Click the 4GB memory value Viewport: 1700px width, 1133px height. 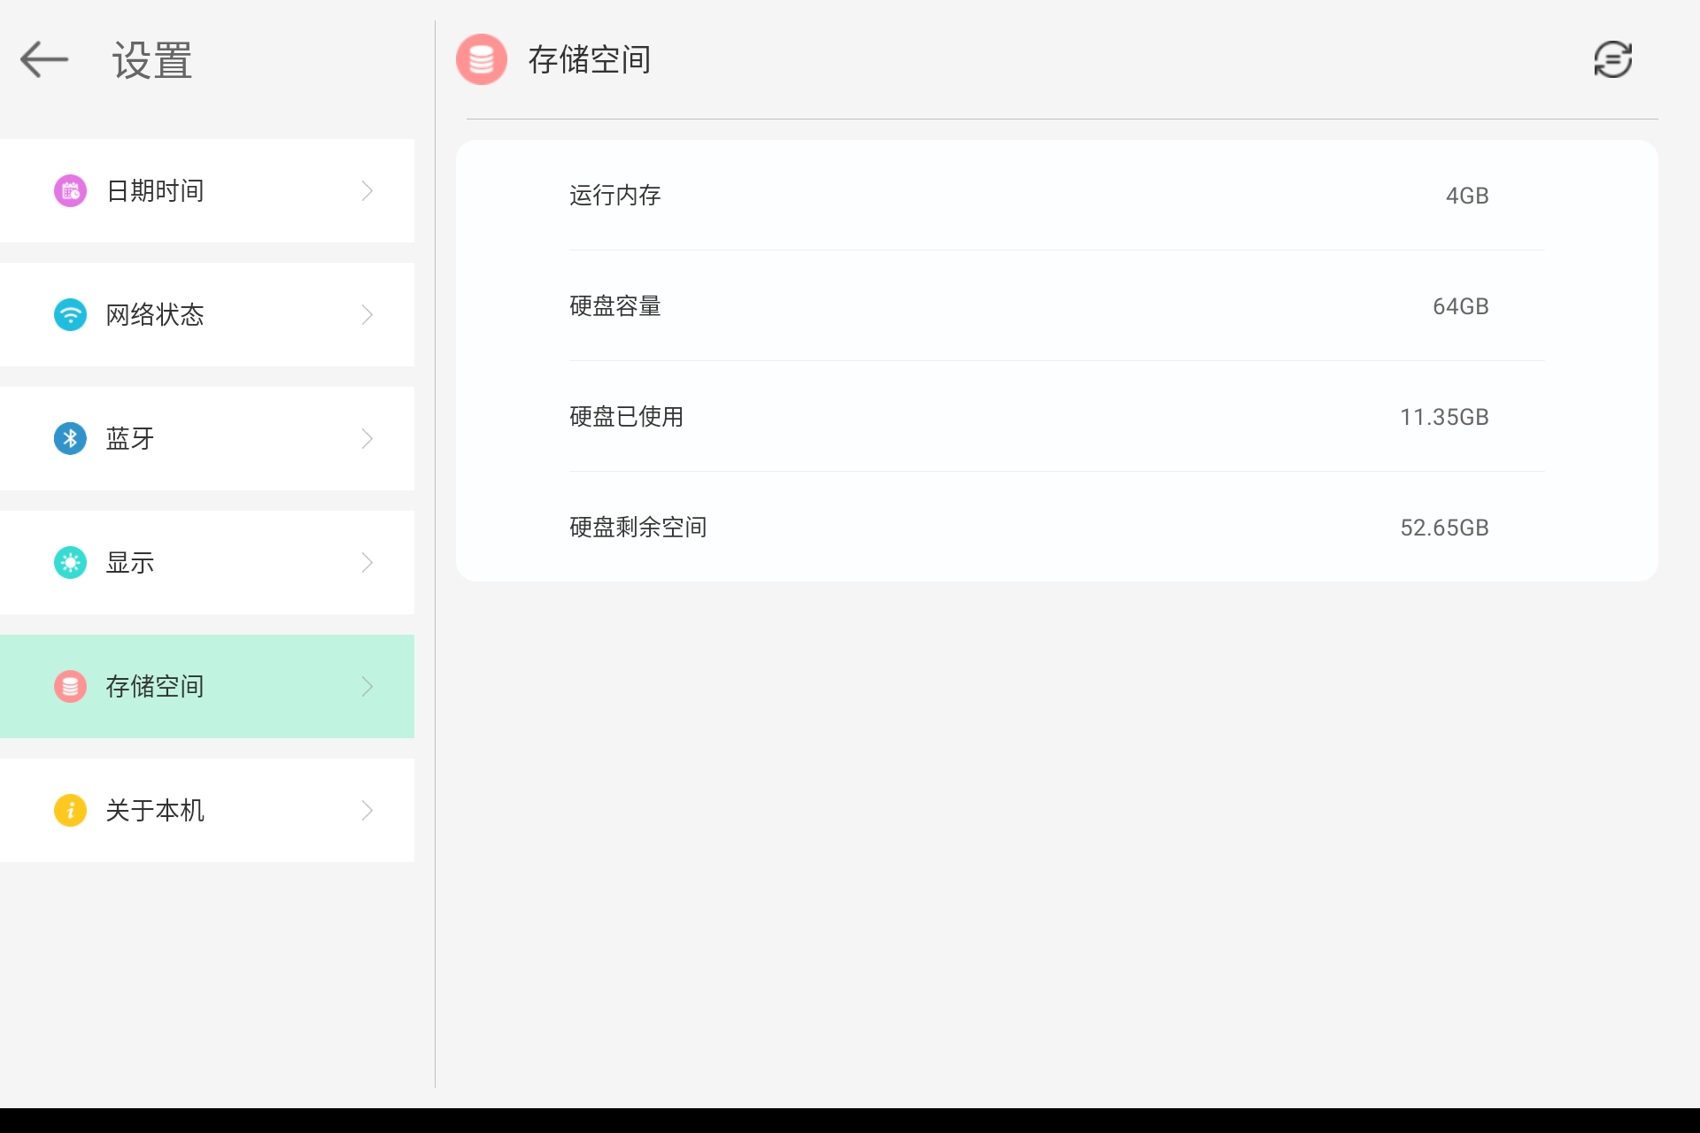click(x=1467, y=196)
